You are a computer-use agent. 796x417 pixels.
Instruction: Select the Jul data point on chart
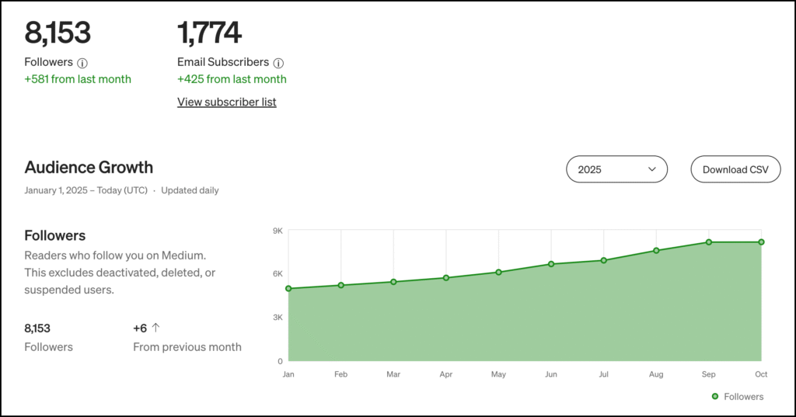point(604,260)
